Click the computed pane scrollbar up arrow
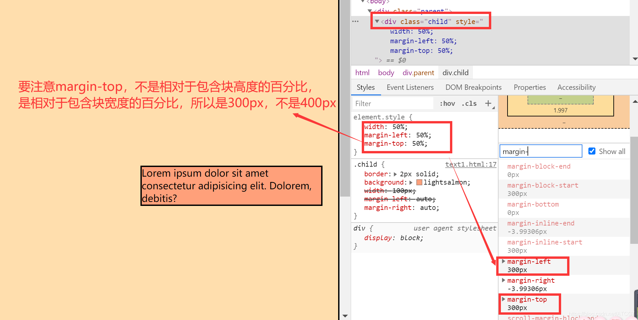638x320 pixels. [635, 101]
